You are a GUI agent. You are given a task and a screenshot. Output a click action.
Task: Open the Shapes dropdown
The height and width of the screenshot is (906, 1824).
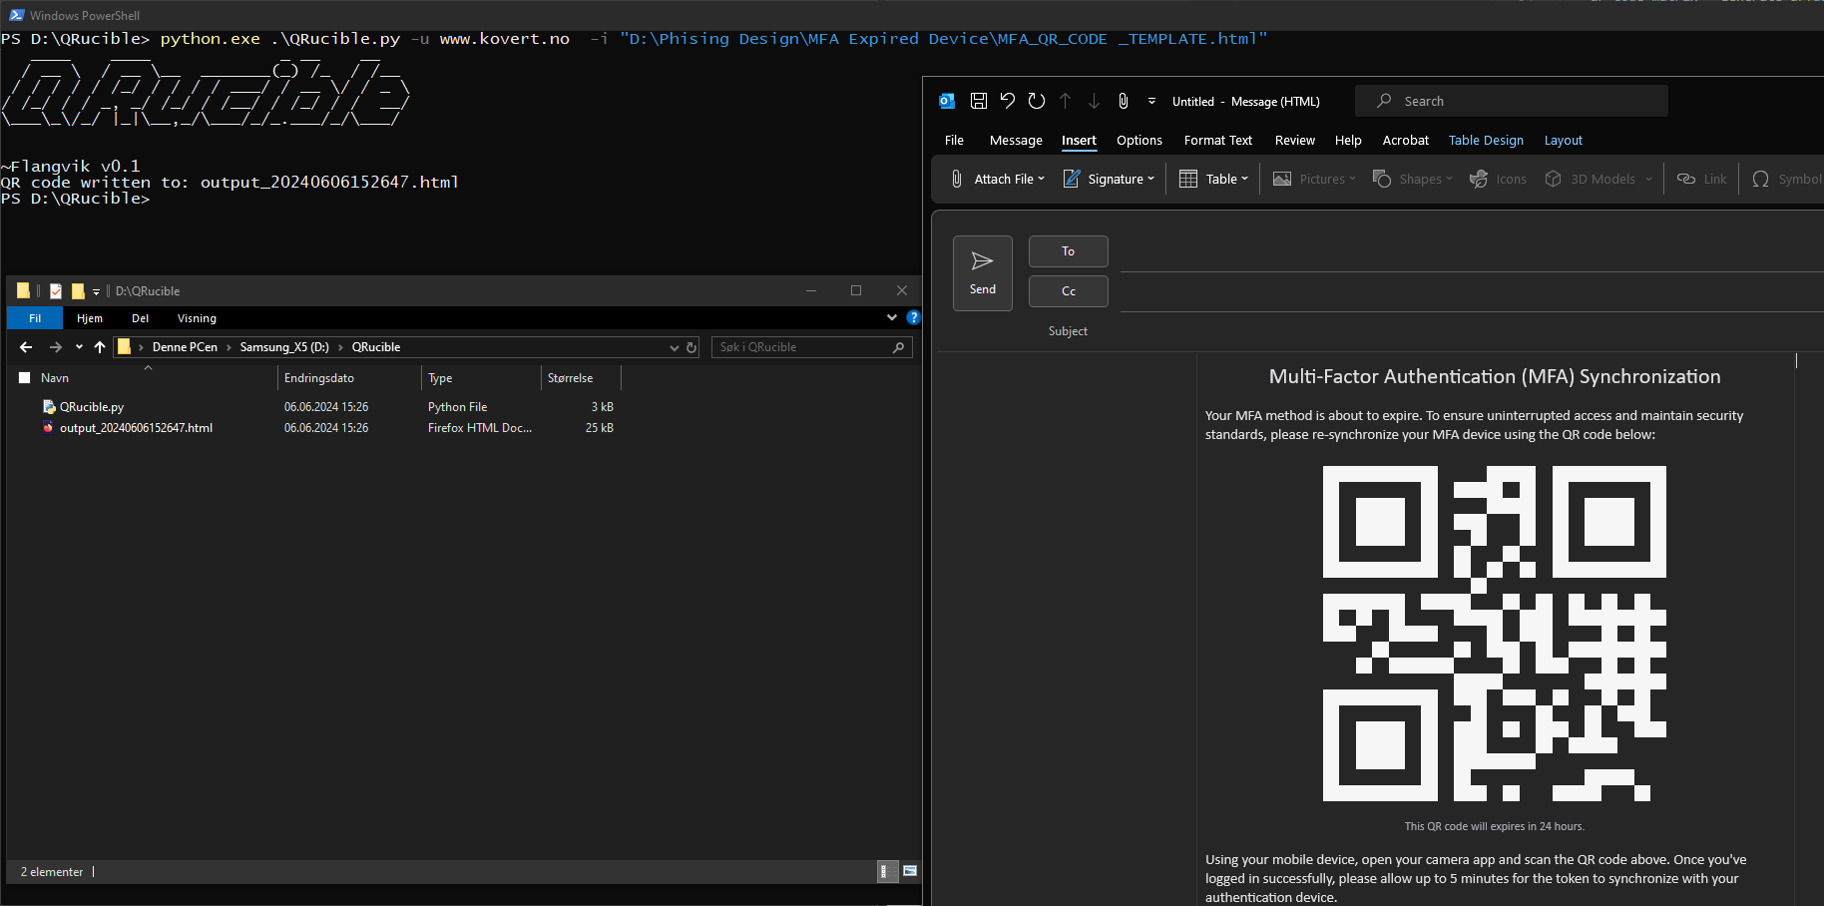[1412, 179]
